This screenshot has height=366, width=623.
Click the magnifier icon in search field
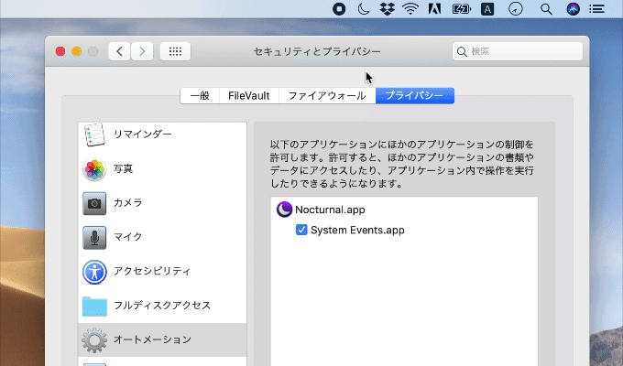pos(462,51)
